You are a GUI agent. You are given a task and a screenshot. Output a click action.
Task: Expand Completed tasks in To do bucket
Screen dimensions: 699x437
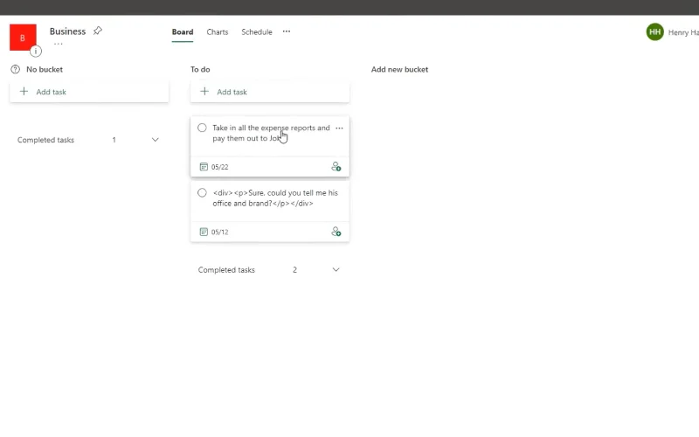point(336,270)
